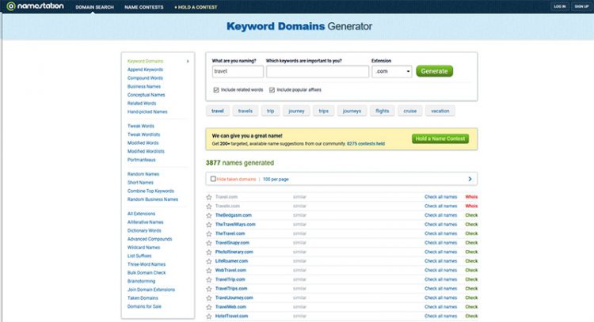Favorite WebTravel.com with its star icon
This screenshot has width=594, height=322.
click(x=209, y=271)
